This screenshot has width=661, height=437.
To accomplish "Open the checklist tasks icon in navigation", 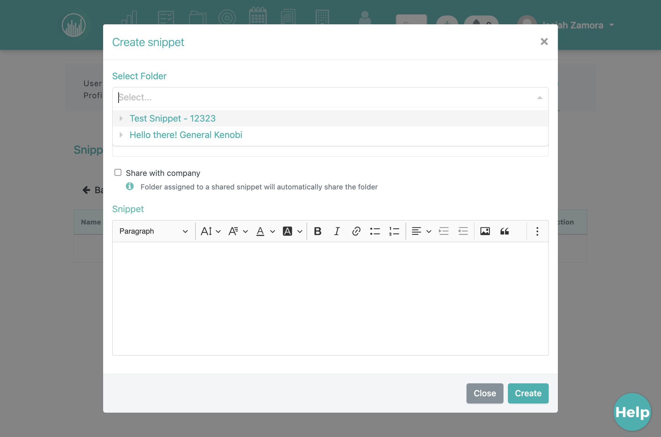I will (166, 17).
